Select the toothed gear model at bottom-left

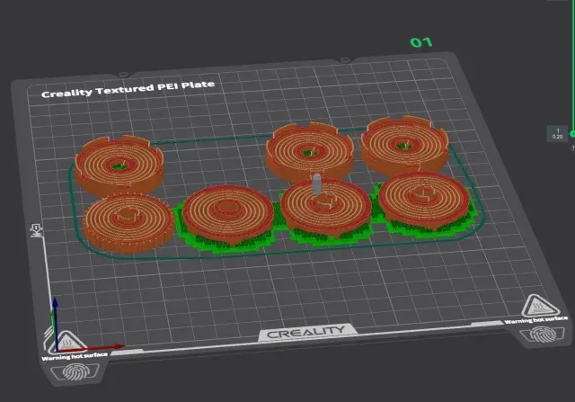point(128,223)
